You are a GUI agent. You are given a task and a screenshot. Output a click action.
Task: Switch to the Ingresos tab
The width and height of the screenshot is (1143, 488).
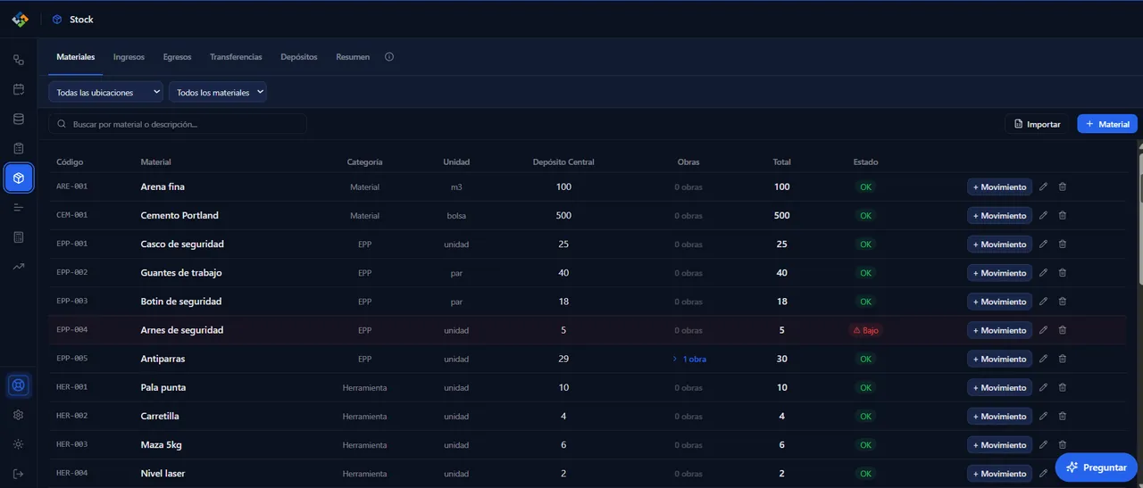coord(129,56)
